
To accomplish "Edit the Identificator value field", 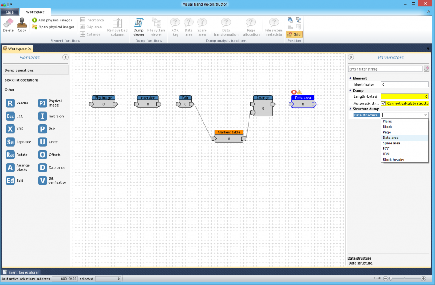I will (x=404, y=85).
